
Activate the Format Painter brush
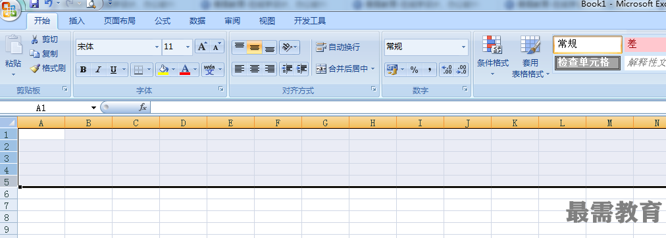click(35, 68)
